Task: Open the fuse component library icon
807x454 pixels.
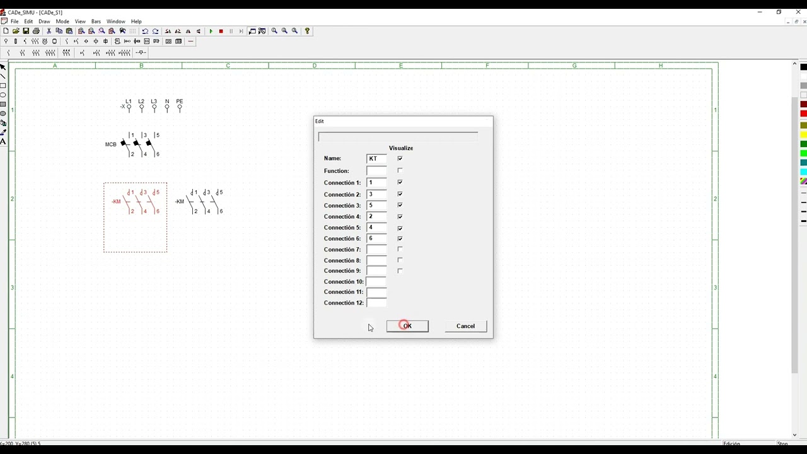Action: (x=15, y=42)
